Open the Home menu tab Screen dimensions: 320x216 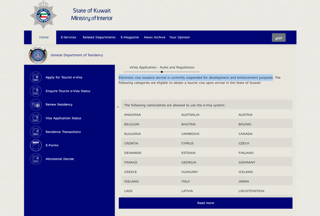coord(44,37)
